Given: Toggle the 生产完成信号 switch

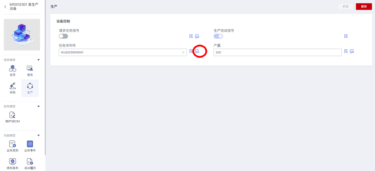Looking at the screenshot, I should [x=218, y=36].
